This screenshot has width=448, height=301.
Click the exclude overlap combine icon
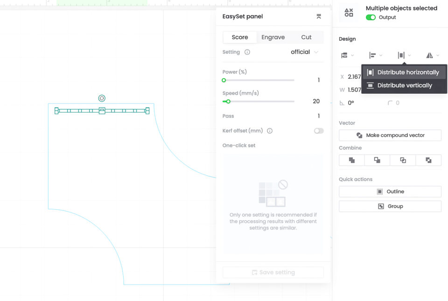click(428, 160)
